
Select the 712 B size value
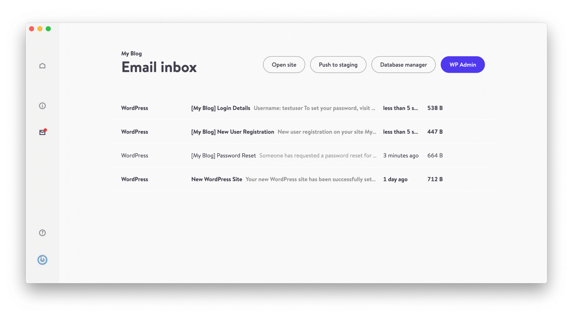(435, 179)
